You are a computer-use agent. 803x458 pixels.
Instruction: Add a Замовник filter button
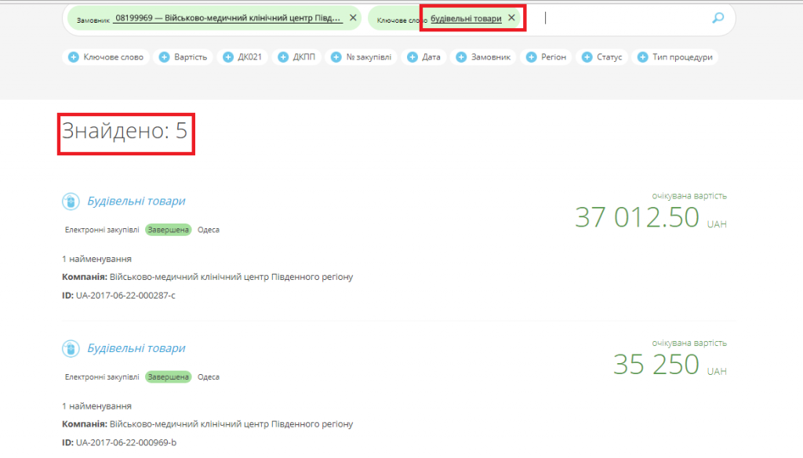click(484, 57)
